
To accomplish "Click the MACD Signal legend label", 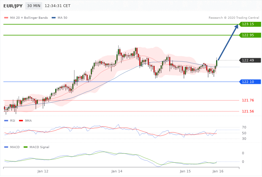I will click(x=39, y=147).
